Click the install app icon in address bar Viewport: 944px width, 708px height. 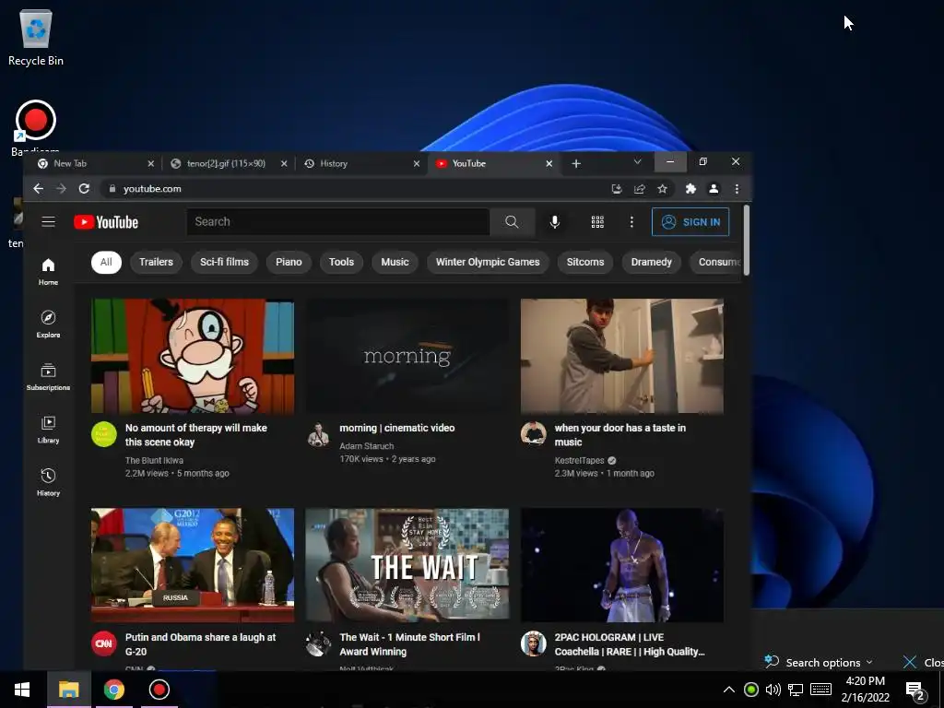(x=617, y=188)
